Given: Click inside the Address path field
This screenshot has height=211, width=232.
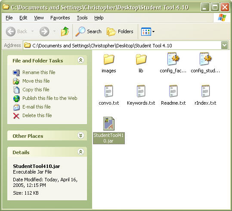Looking at the screenshot, I should (122, 46).
